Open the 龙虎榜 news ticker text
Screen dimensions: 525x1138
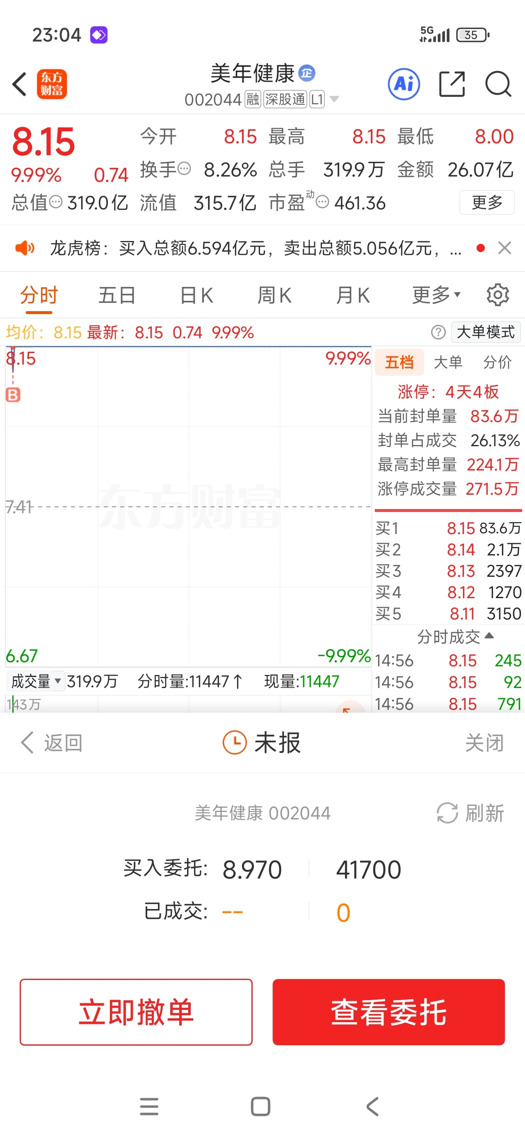pyautogui.click(x=256, y=248)
